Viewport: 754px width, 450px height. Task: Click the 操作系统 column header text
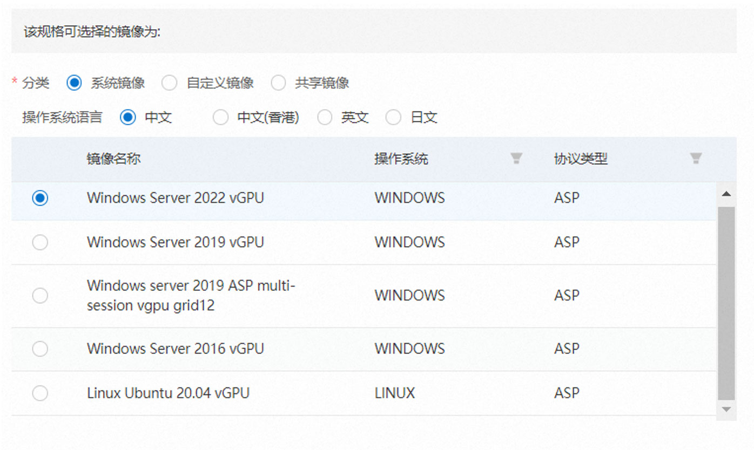point(401,159)
